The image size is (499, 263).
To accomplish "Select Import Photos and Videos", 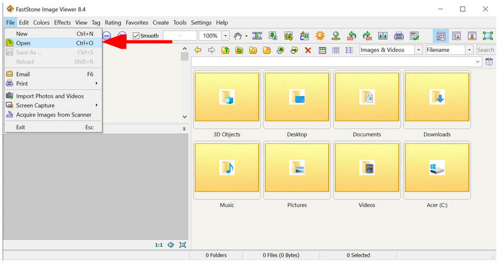I will [x=53, y=96].
